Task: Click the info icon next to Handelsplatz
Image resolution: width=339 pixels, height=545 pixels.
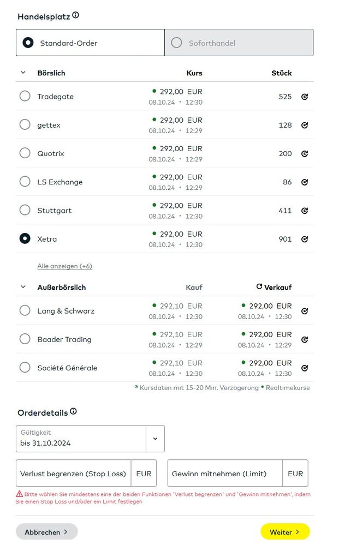Action: pos(75,15)
